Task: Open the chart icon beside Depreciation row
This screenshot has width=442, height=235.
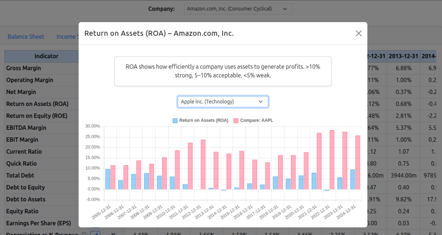Action: [95, 233]
